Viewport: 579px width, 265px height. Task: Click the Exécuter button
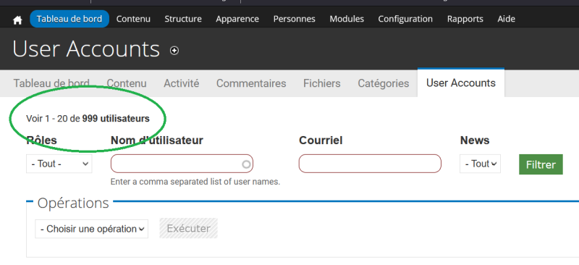point(189,228)
